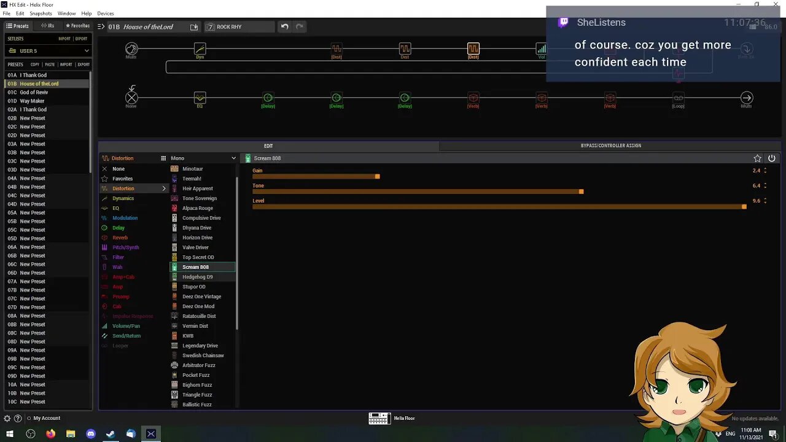
Task: Click Export in the presets header
Action: tap(84, 64)
